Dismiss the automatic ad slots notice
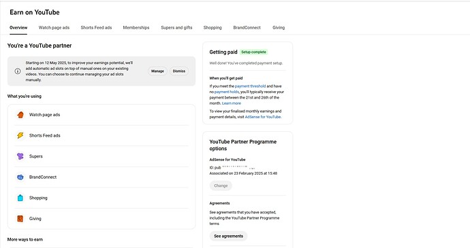 [179, 71]
